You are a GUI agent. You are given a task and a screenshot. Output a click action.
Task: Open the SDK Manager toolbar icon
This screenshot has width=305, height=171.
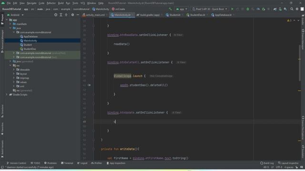(x=285, y=9)
